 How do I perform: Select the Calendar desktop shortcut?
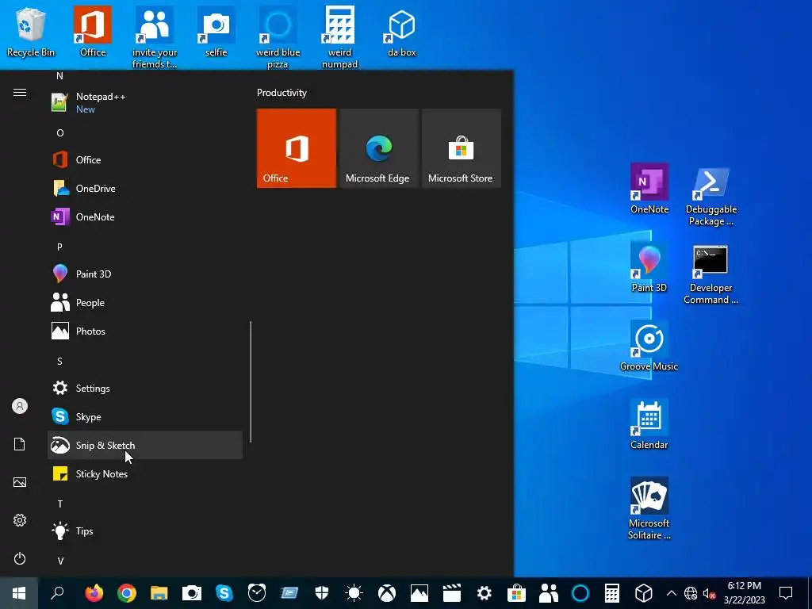(x=649, y=425)
